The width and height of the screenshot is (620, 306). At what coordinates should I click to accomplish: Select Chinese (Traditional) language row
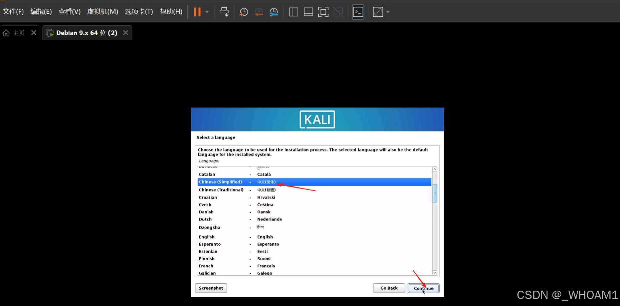[314, 190]
